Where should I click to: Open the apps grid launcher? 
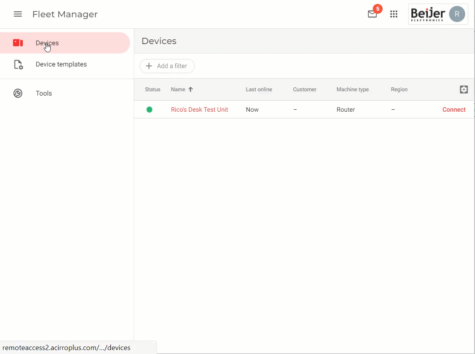(394, 14)
